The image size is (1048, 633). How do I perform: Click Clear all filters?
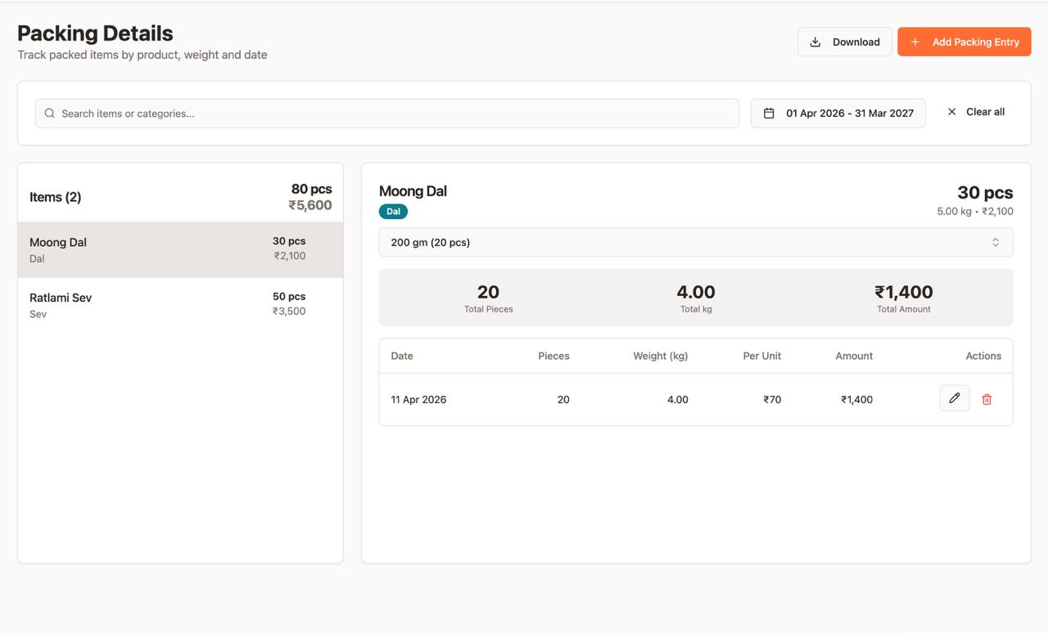coord(976,112)
